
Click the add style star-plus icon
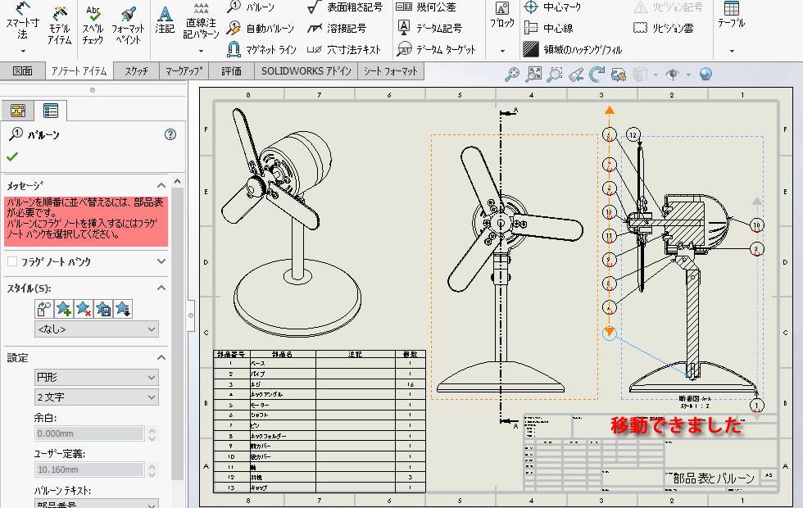(x=64, y=309)
